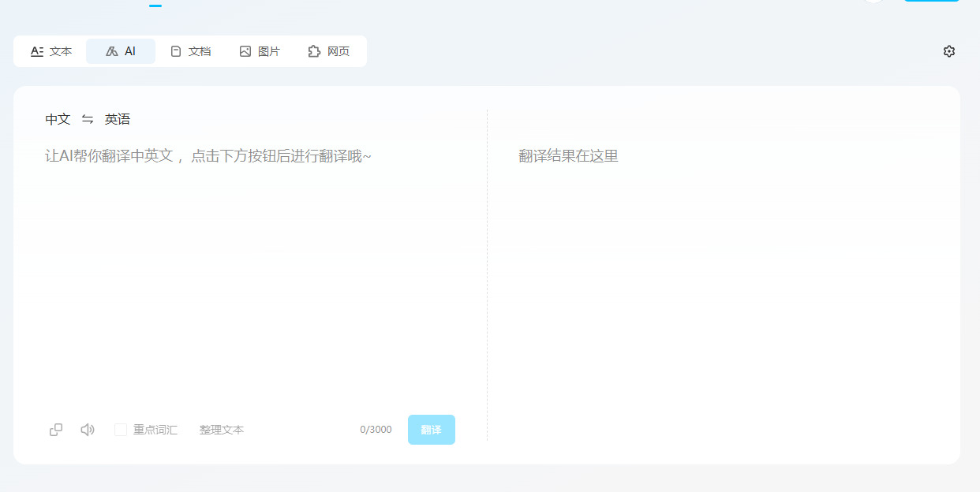Play audio with the speaker icon
The image size is (980, 492).
coord(88,430)
